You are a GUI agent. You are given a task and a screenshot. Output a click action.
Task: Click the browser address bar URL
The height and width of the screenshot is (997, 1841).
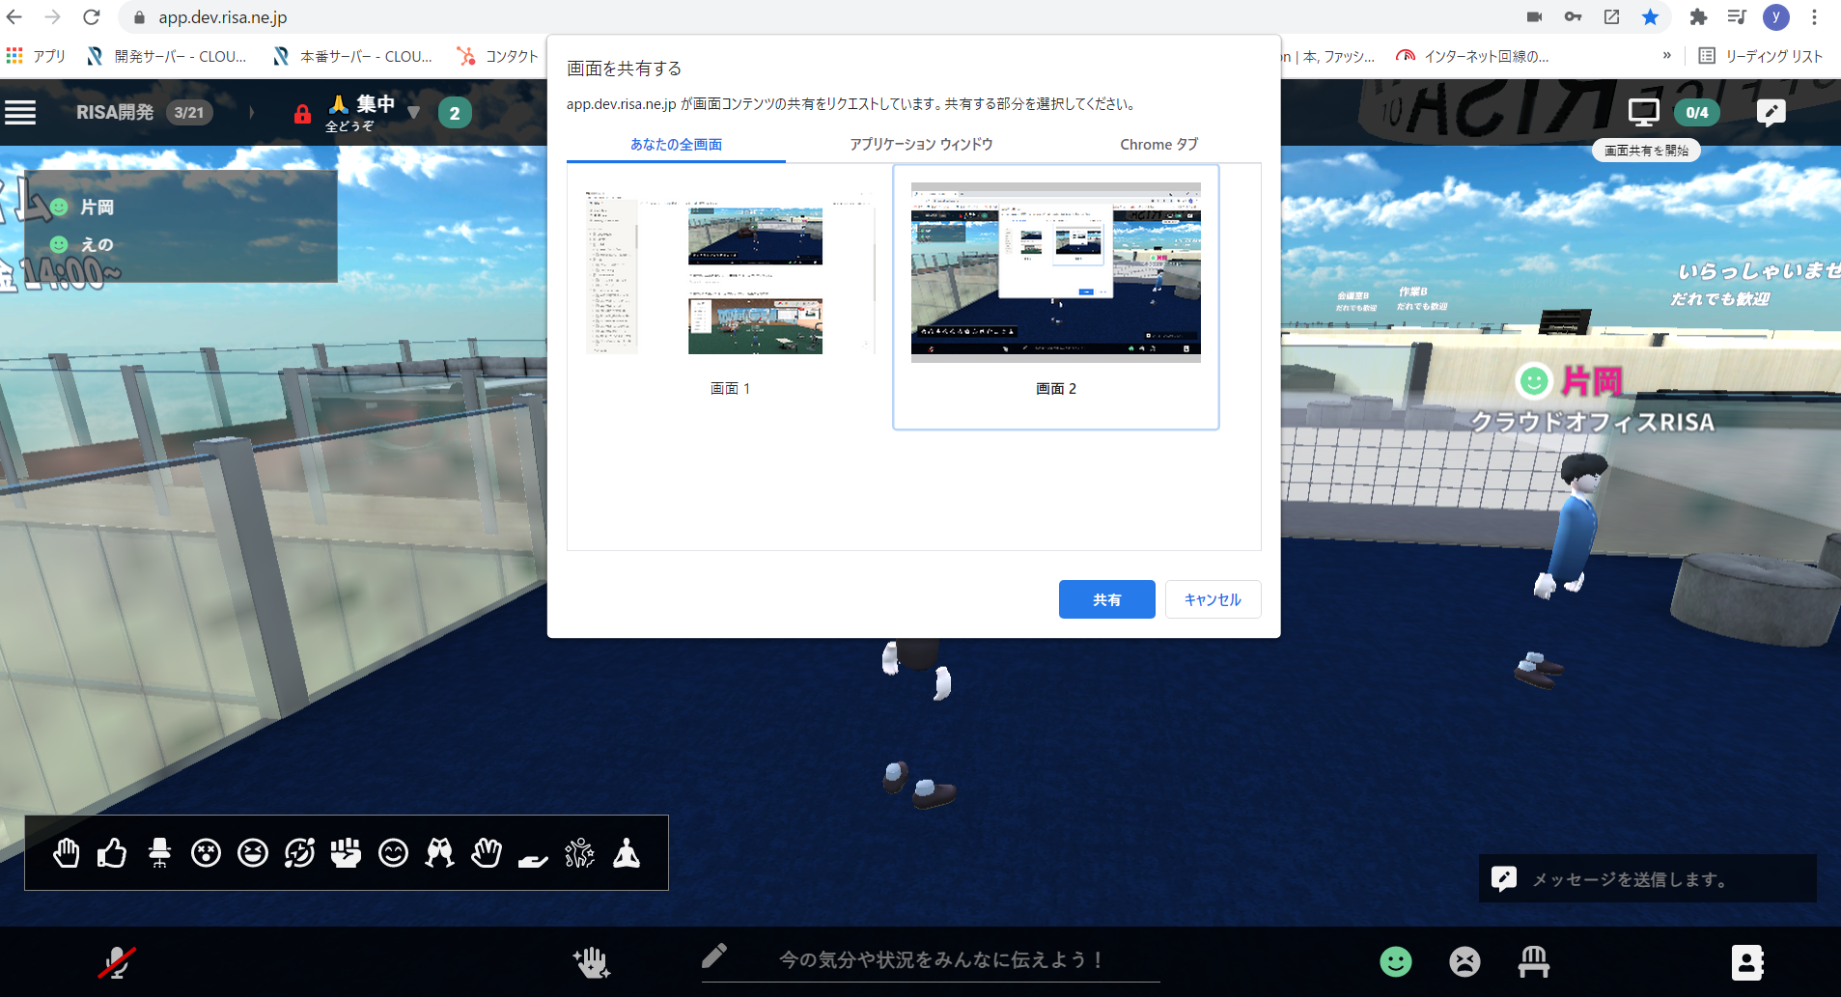pos(223,17)
